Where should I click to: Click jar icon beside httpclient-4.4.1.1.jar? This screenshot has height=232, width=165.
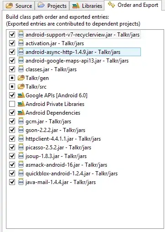(21, 138)
